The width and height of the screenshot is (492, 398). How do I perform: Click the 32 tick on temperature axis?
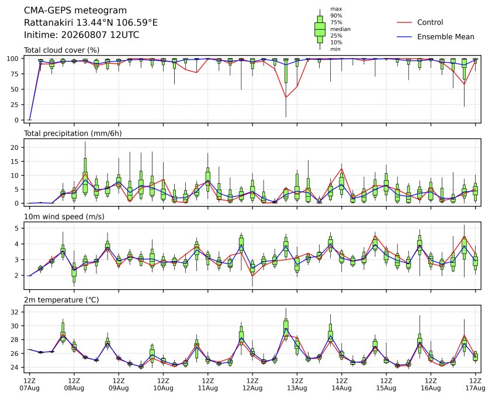point(15,312)
